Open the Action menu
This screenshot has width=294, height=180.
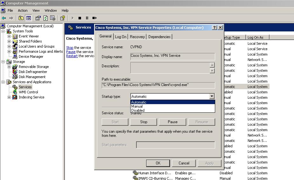23,10
